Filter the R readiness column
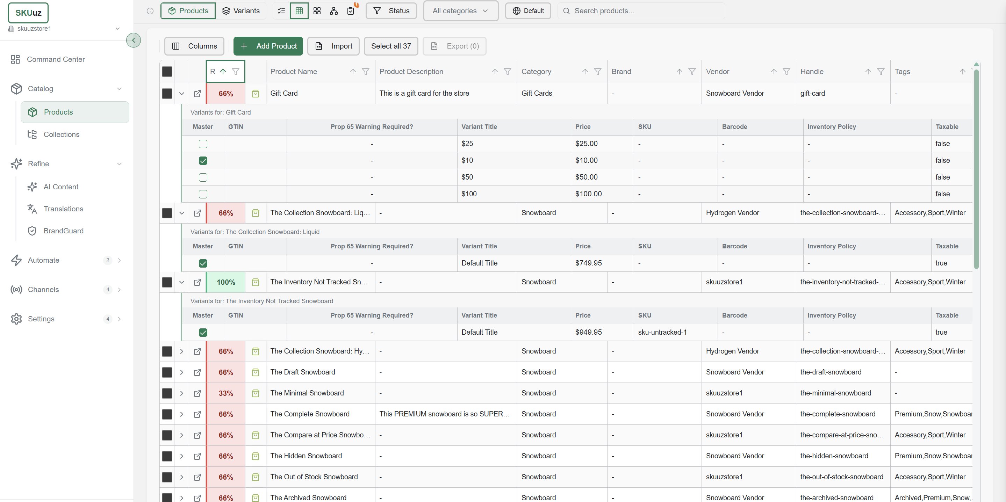 [x=236, y=71]
